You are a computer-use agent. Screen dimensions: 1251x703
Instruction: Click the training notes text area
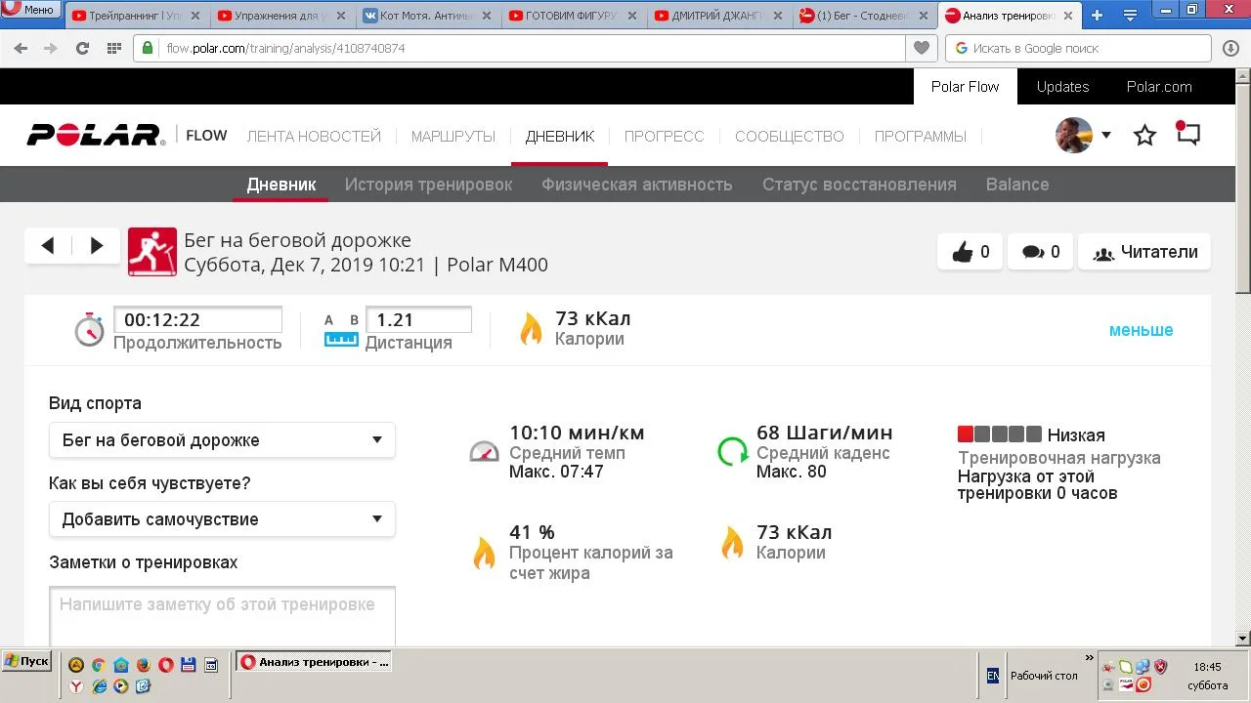point(222,616)
